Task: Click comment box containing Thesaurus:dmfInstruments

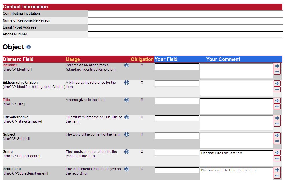Action: (236, 174)
